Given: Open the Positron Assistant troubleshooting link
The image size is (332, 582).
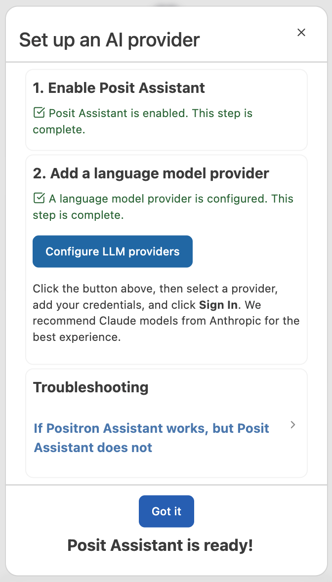Looking at the screenshot, I should pos(152,438).
